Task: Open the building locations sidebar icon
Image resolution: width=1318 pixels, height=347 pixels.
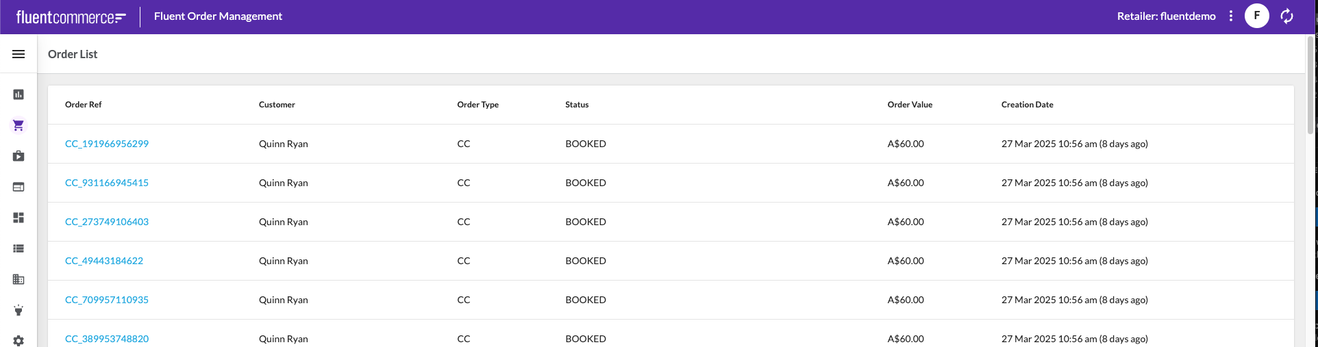Action: point(18,279)
